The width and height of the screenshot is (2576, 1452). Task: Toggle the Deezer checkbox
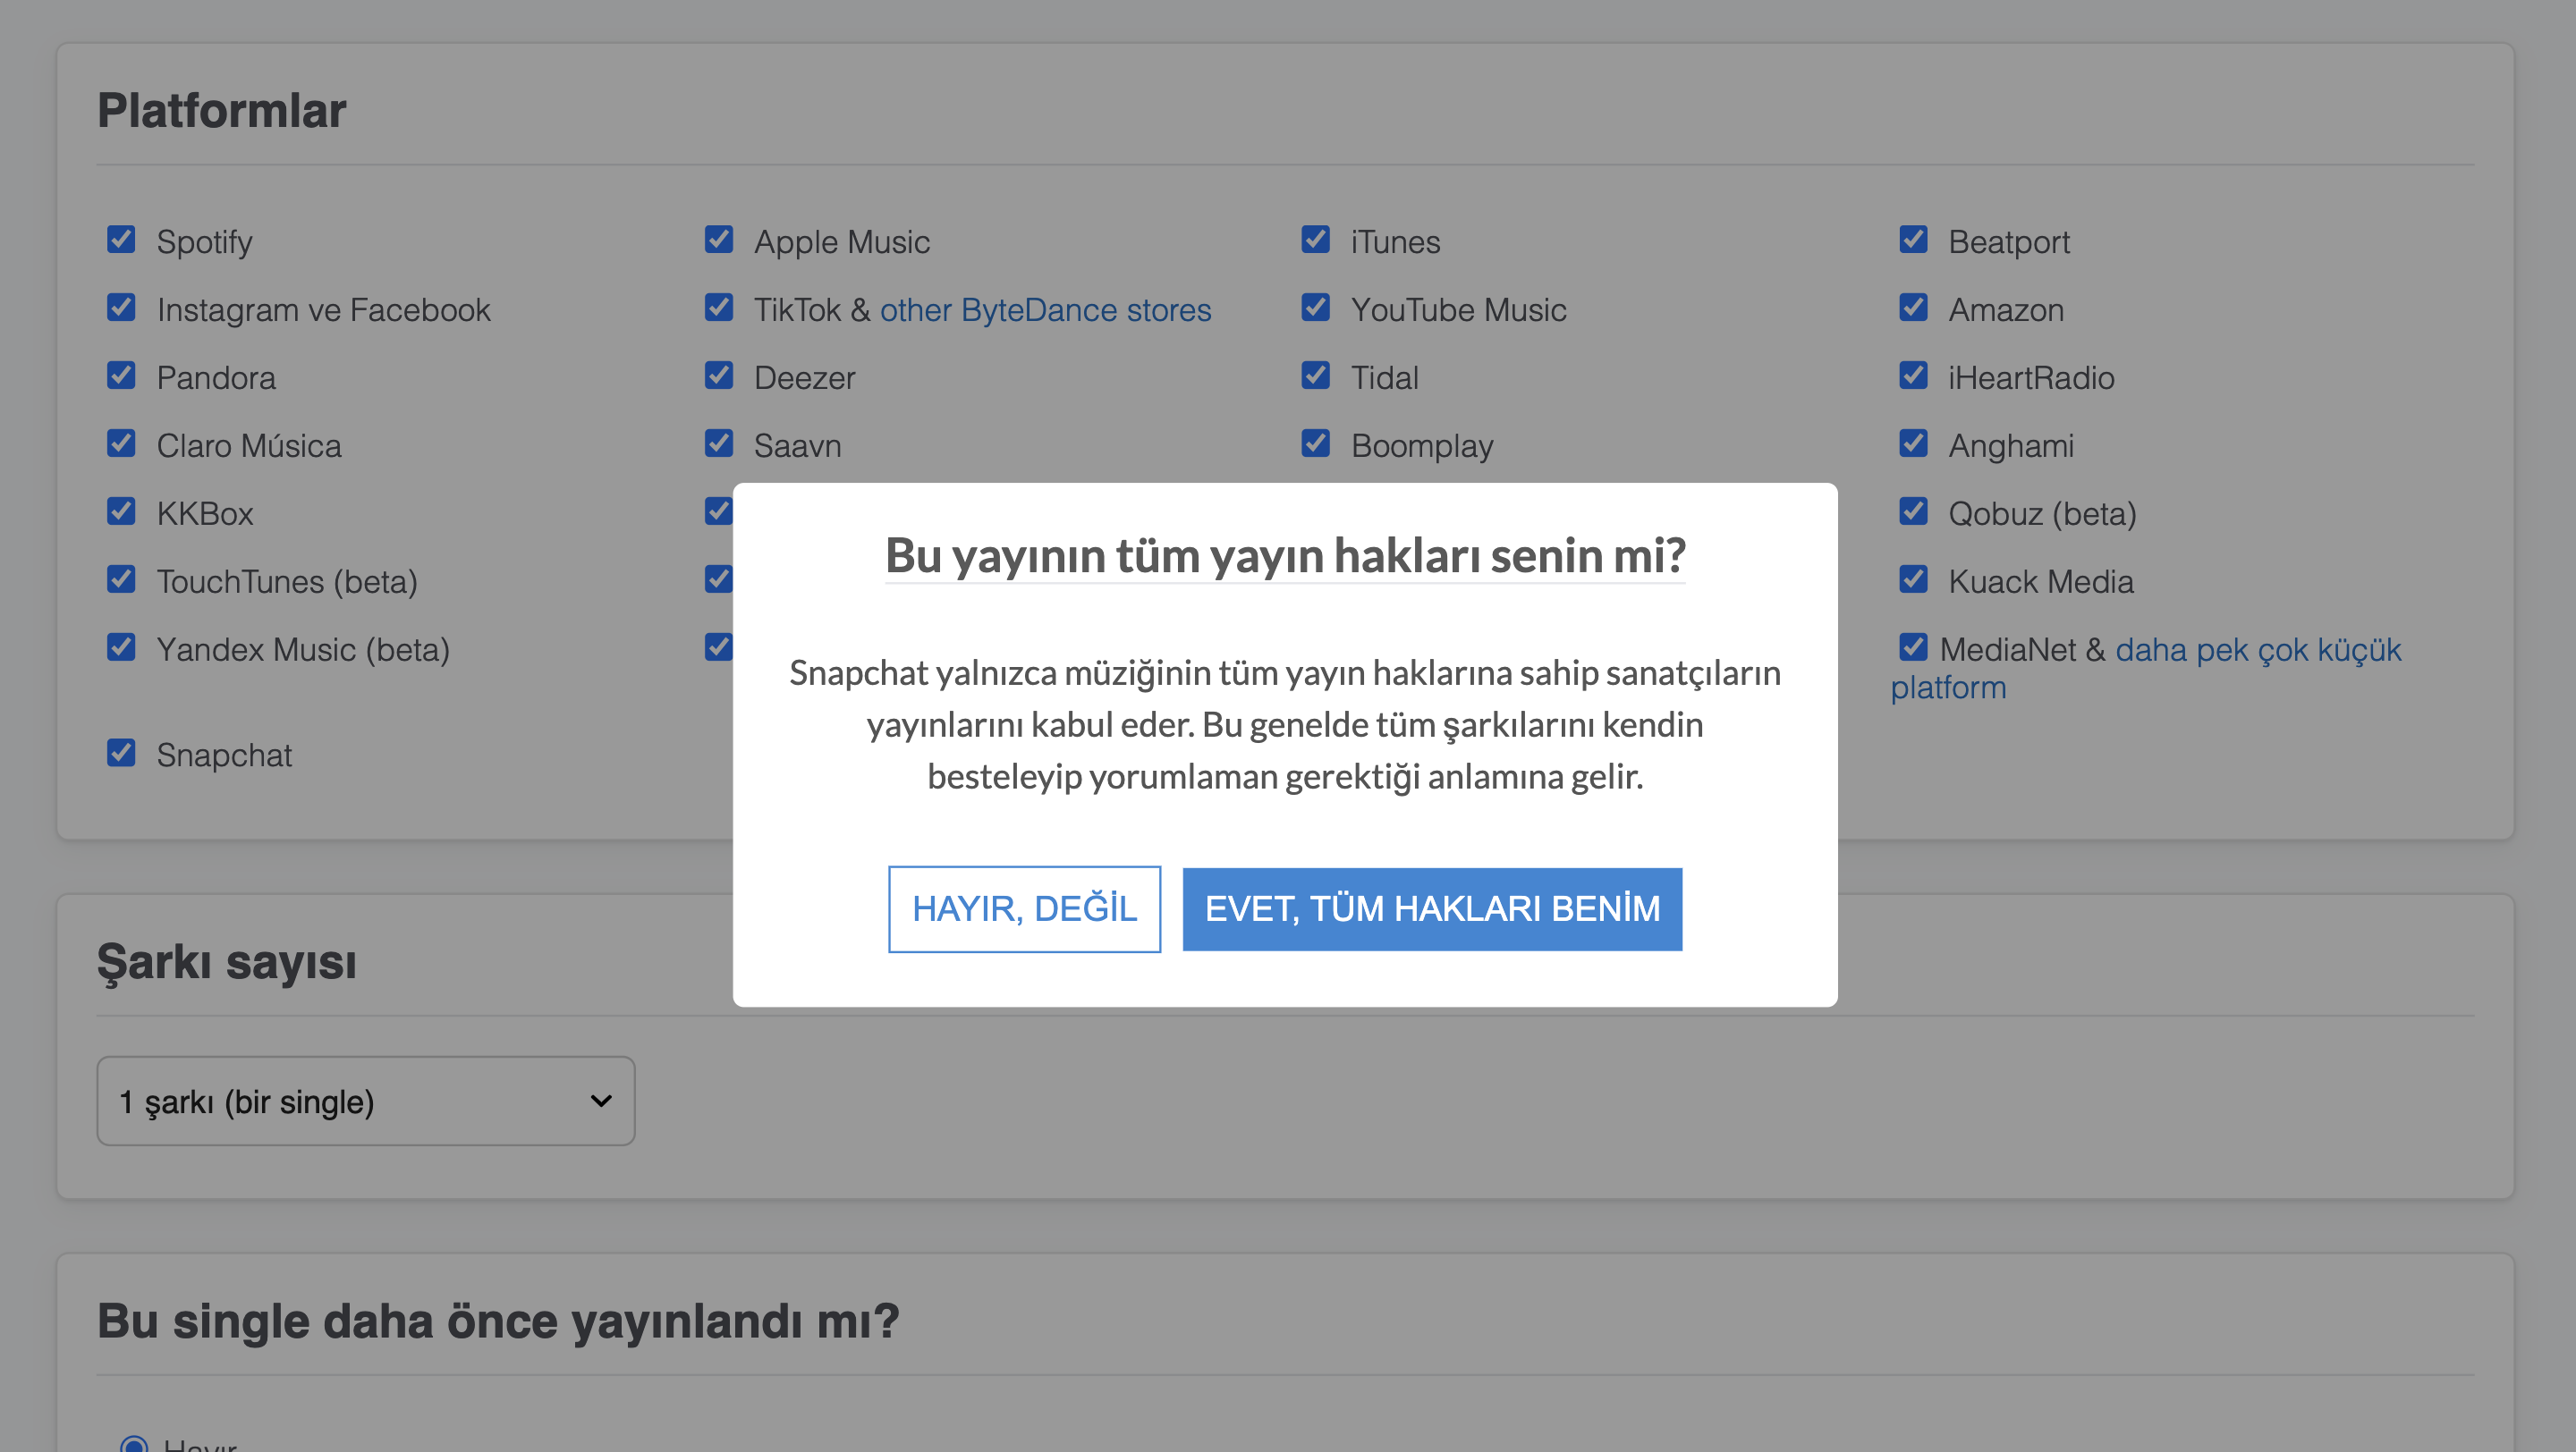(x=719, y=376)
